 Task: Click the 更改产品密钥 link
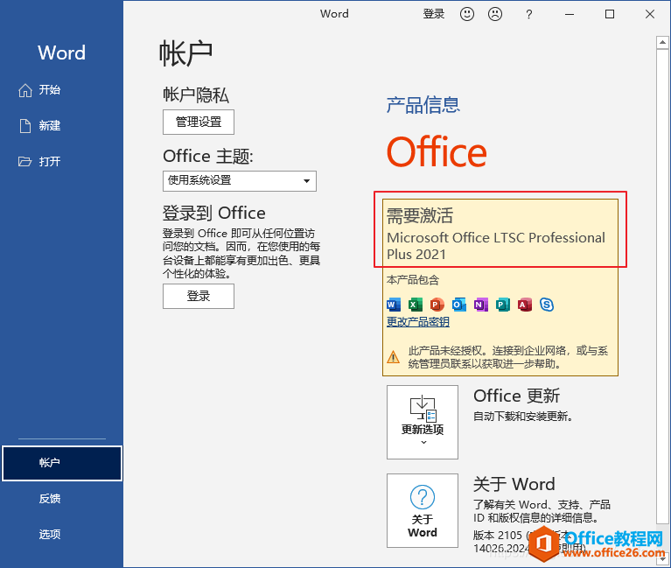(418, 322)
